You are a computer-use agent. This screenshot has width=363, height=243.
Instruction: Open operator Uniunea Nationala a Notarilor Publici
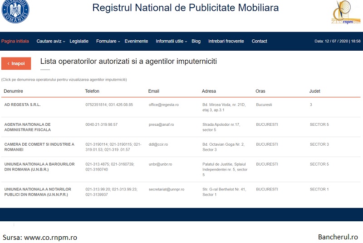pos(38,192)
